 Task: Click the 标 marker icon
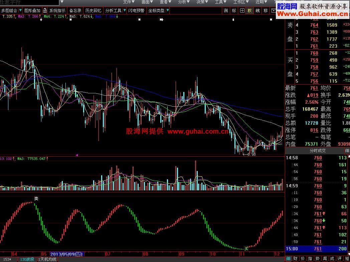tap(234, 10)
